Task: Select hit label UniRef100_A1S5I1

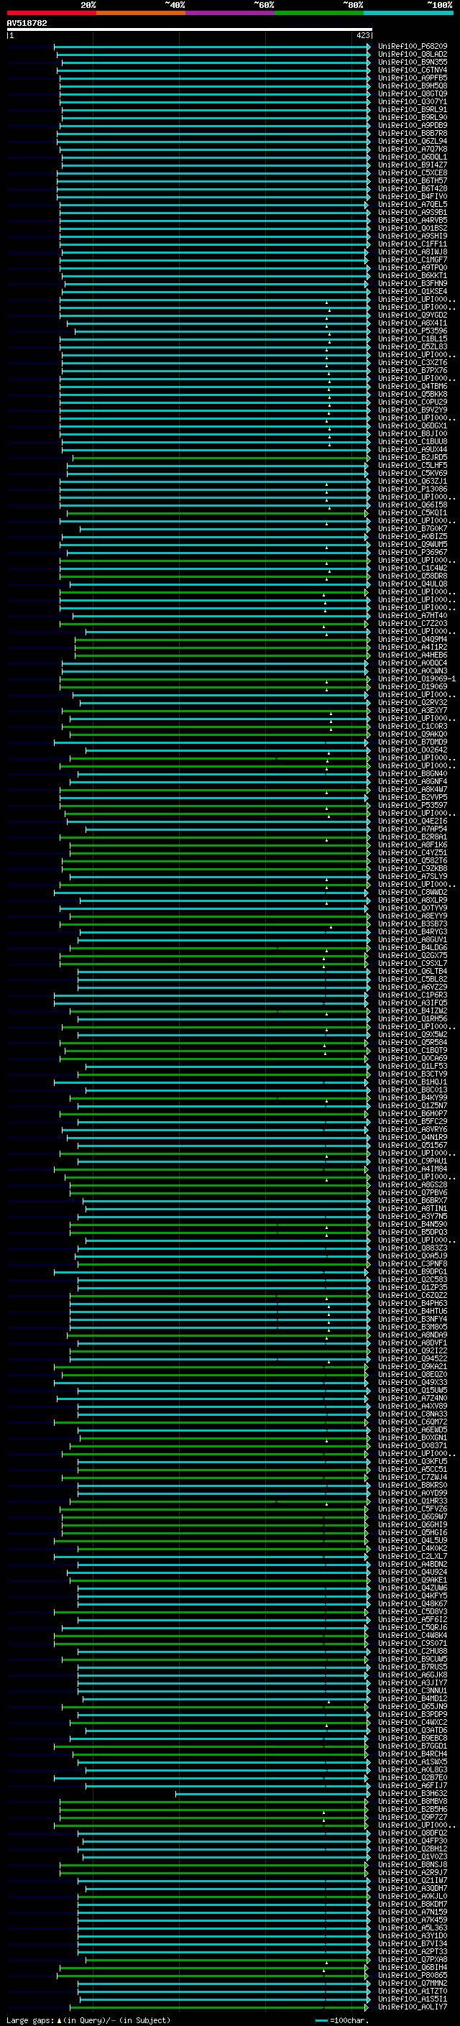Action: (x=412, y=1998)
